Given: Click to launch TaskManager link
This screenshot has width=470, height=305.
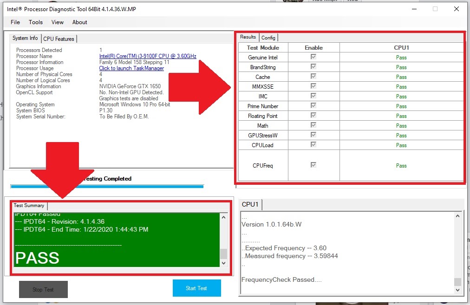Looking at the screenshot, I should tap(131, 68).
